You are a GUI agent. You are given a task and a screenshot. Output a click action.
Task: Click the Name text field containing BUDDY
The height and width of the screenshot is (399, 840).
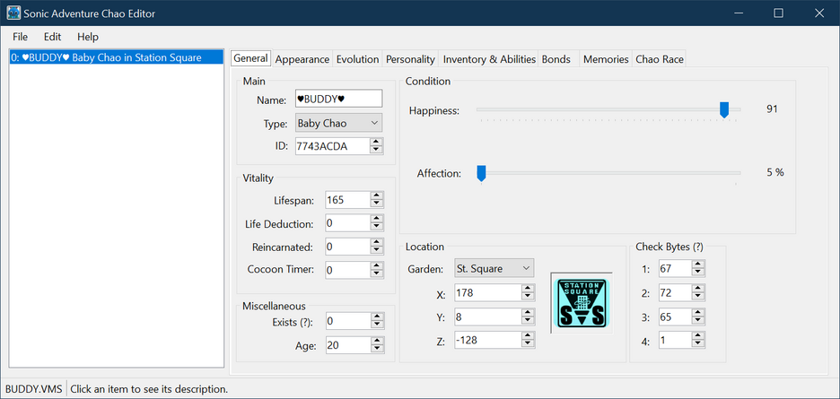(338, 99)
